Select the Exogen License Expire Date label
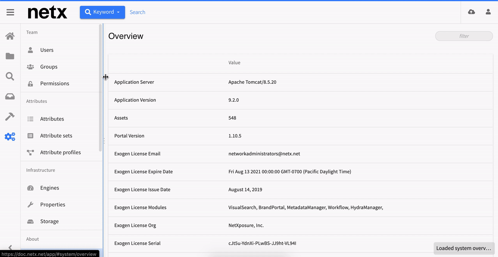This screenshot has width=498, height=257. point(144,172)
